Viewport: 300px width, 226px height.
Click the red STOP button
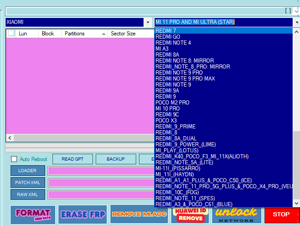[281, 214]
